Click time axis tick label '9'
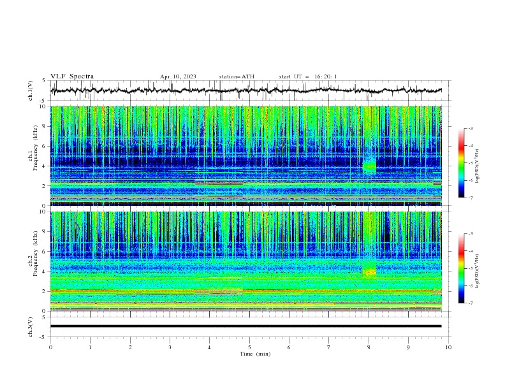Image resolution: width=505 pixels, height=390 pixels. tap(408, 347)
